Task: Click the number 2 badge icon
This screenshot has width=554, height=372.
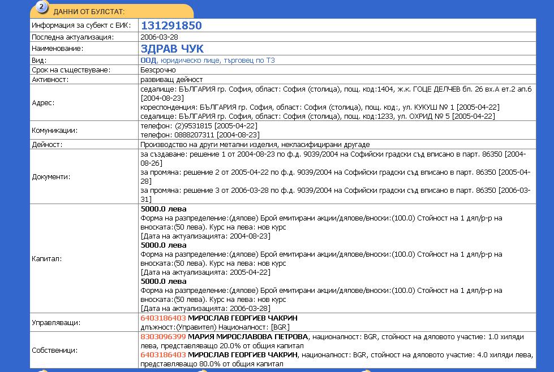Action: tap(42, 7)
